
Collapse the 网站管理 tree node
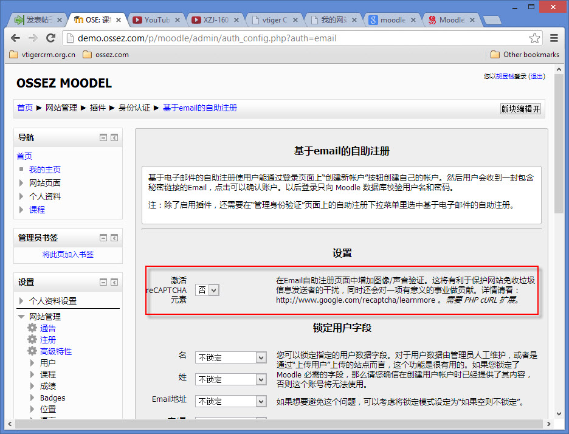(21, 317)
